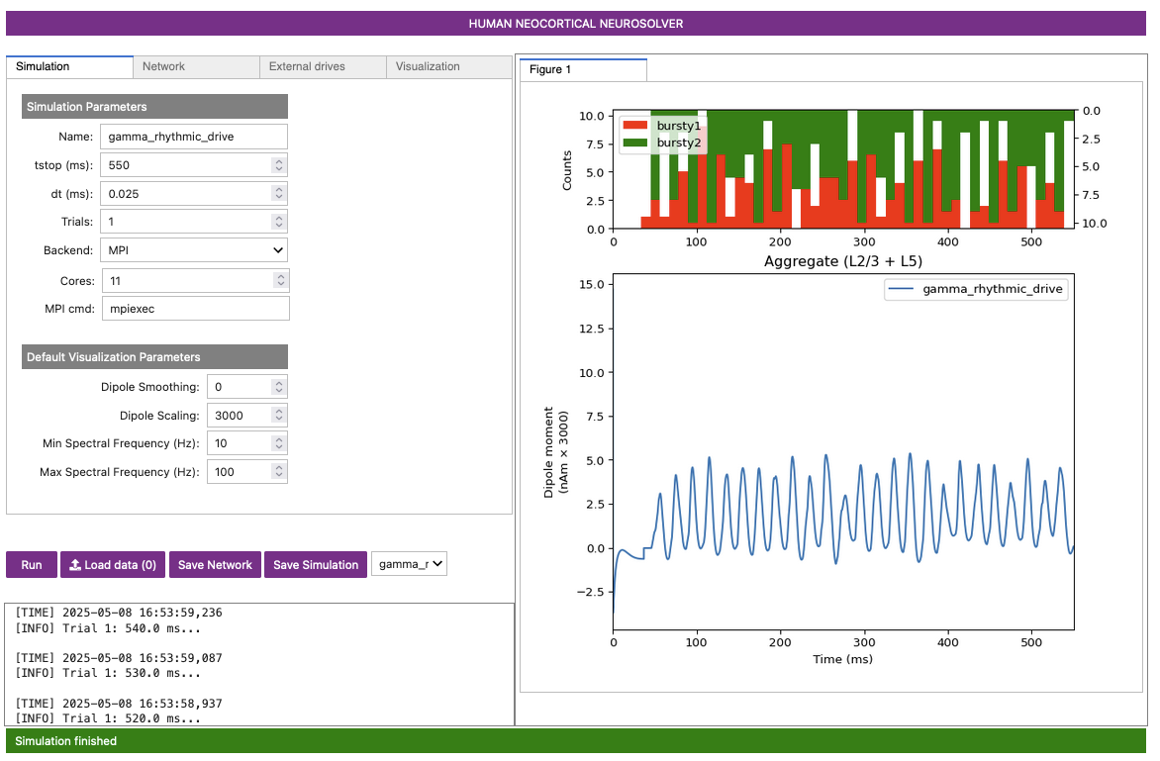Click the Simulation Parameters section header
This screenshot has height=761, width=1160.
[x=154, y=107]
